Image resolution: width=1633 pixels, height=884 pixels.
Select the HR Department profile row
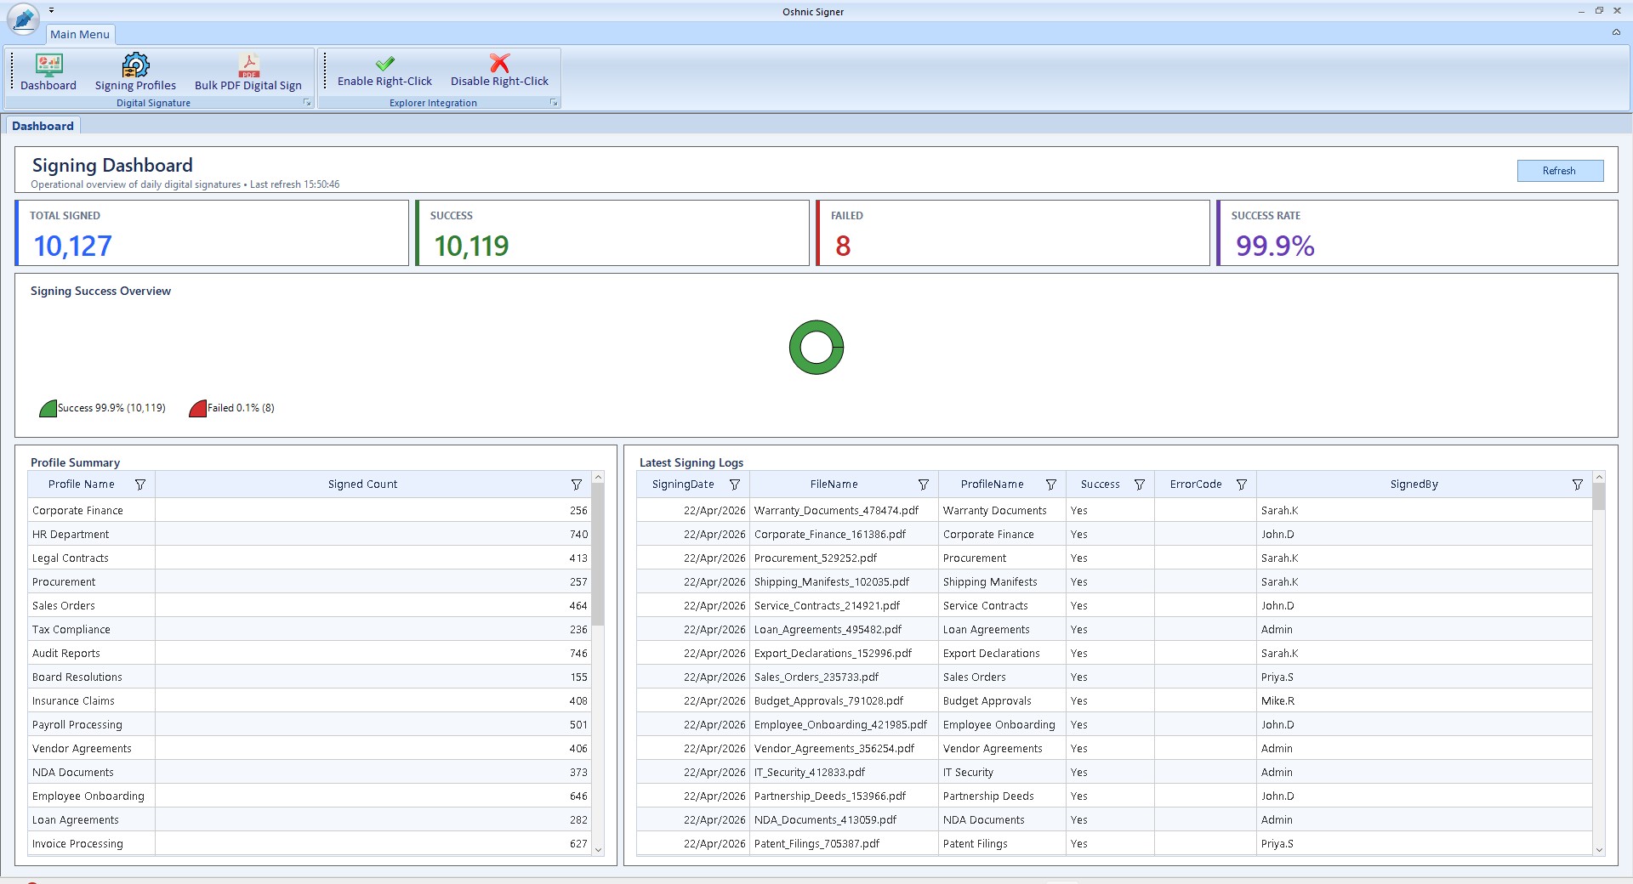click(310, 535)
